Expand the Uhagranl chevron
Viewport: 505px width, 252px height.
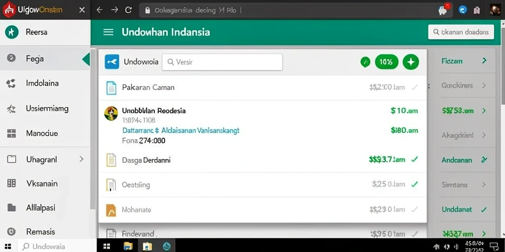pyautogui.click(x=81, y=159)
